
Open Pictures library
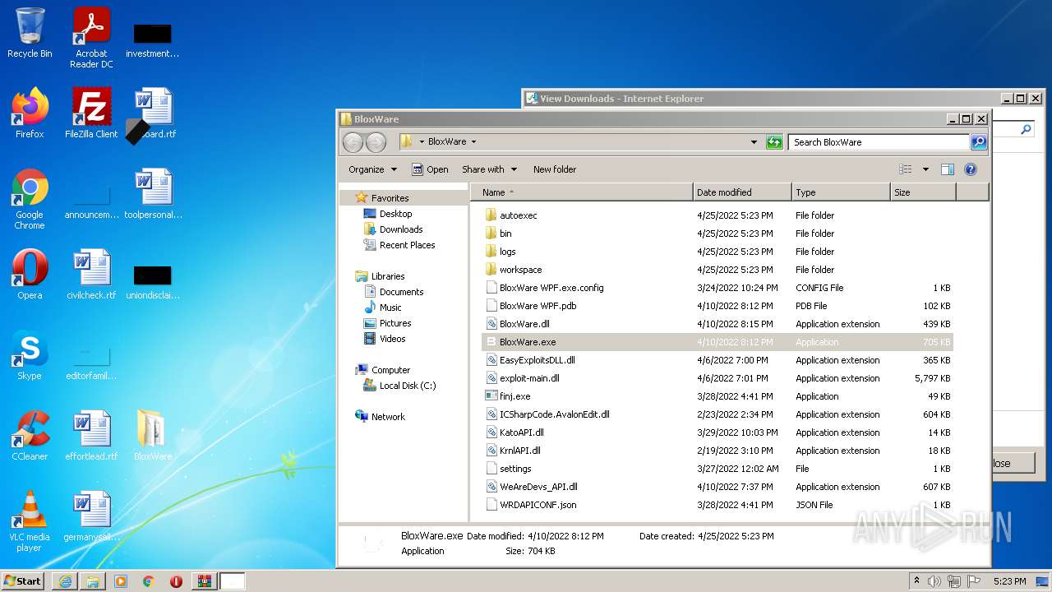pos(394,323)
